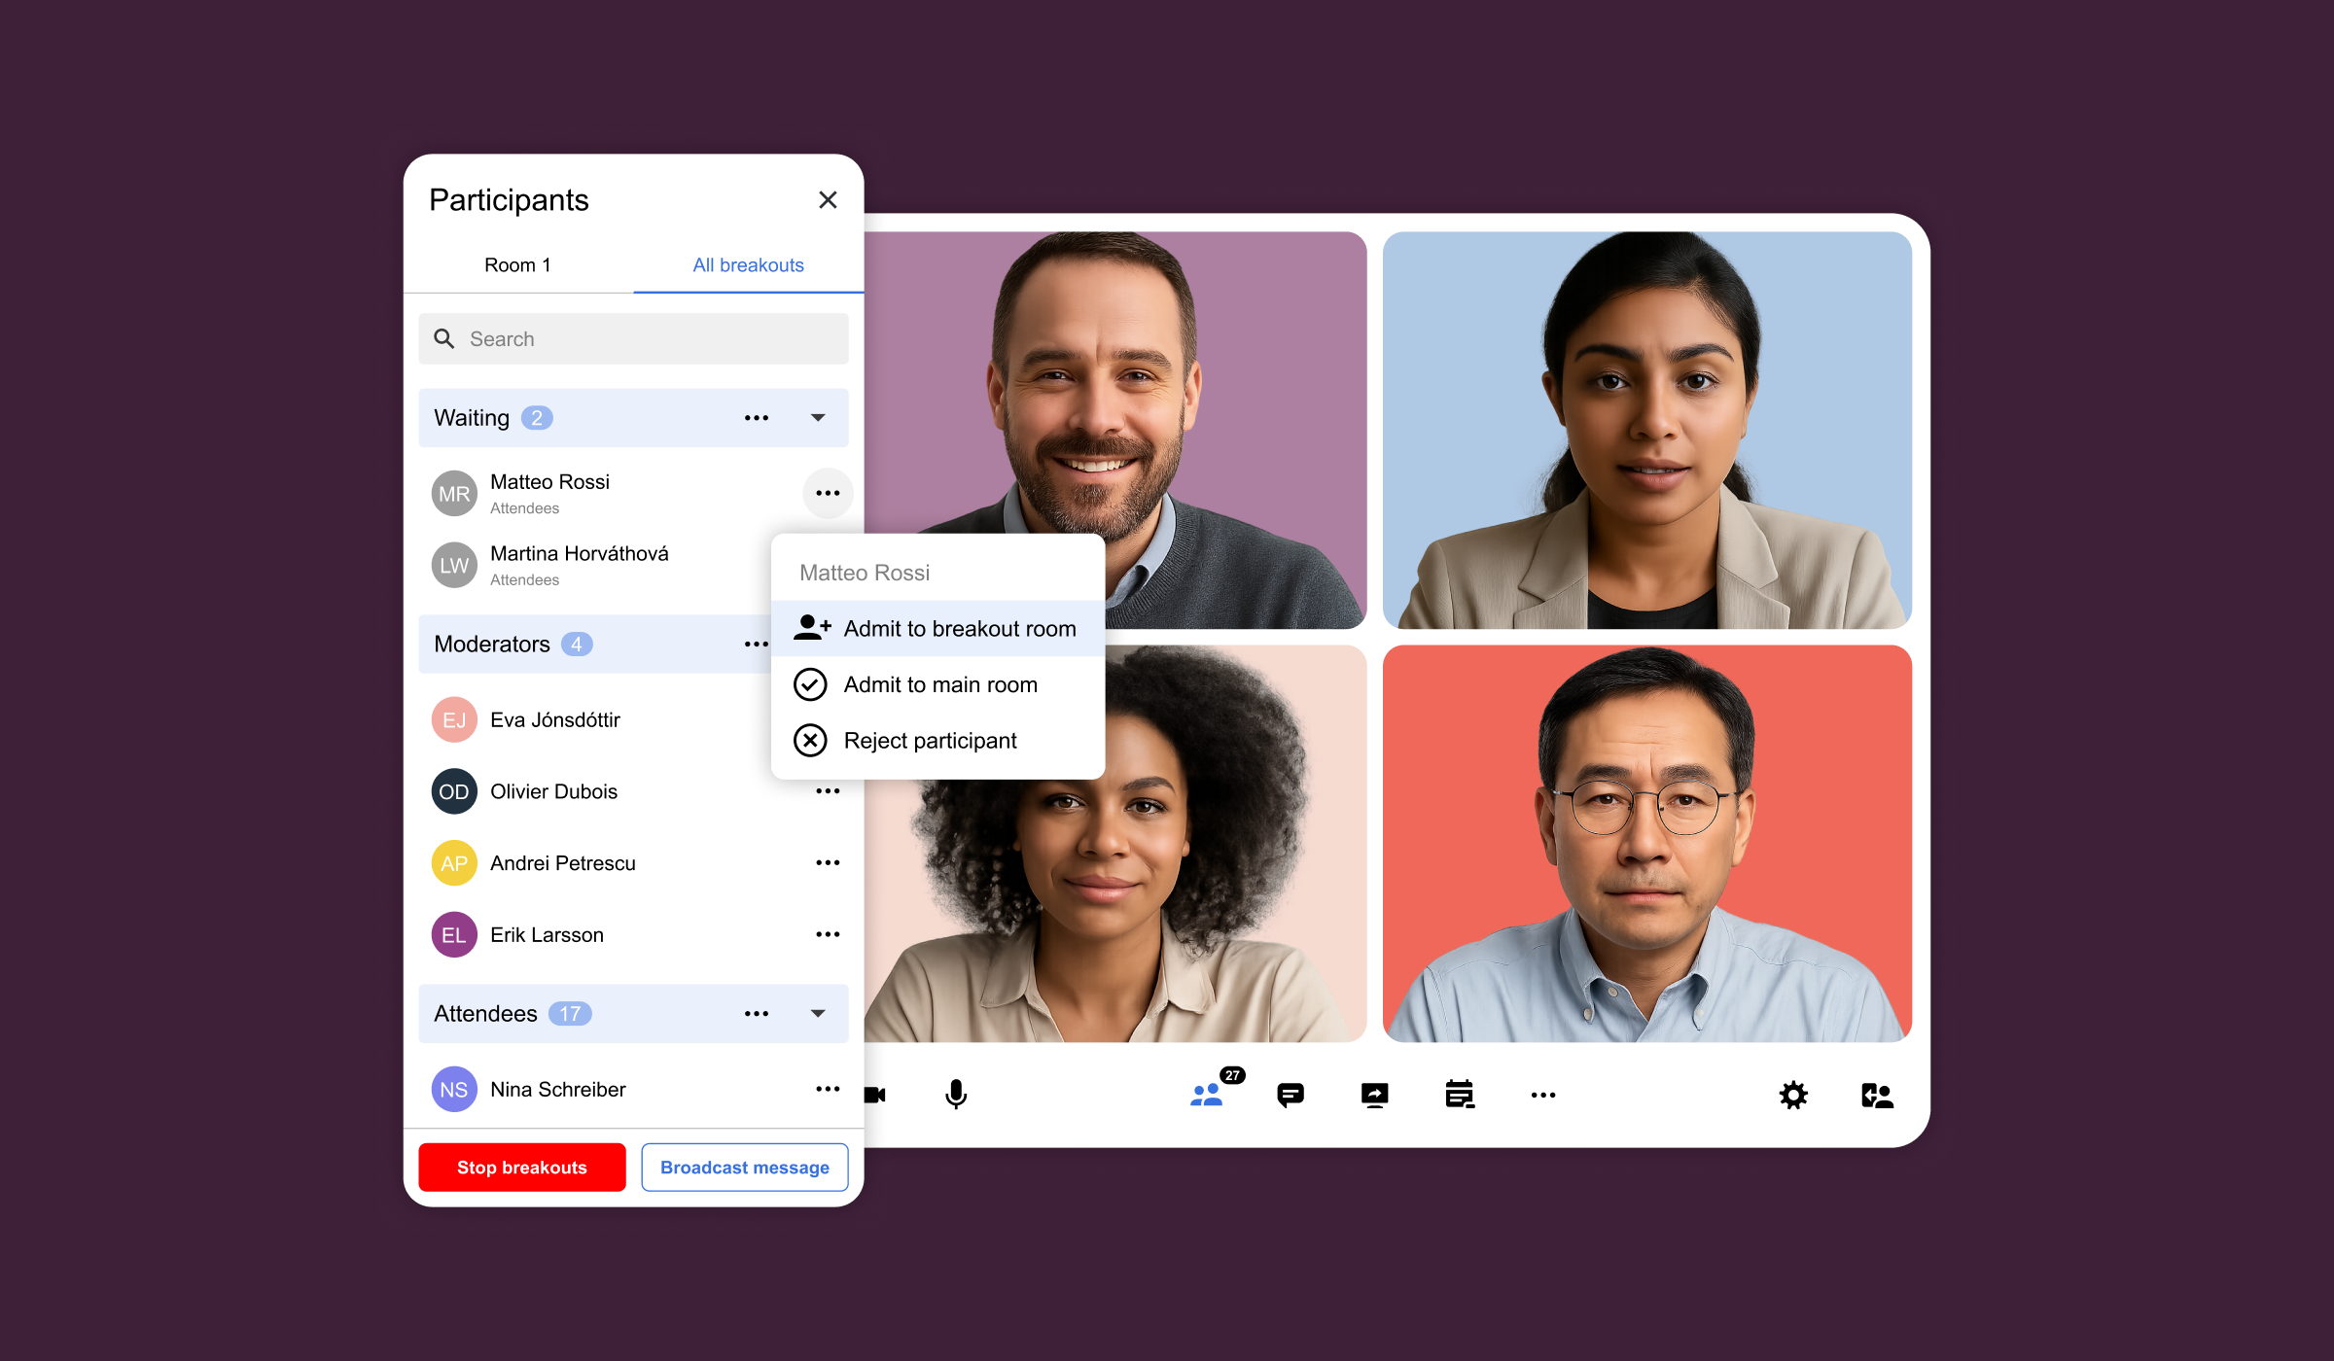Click the Attendees section header label
This screenshot has height=1361, width=2334.
coord(485,1014)
